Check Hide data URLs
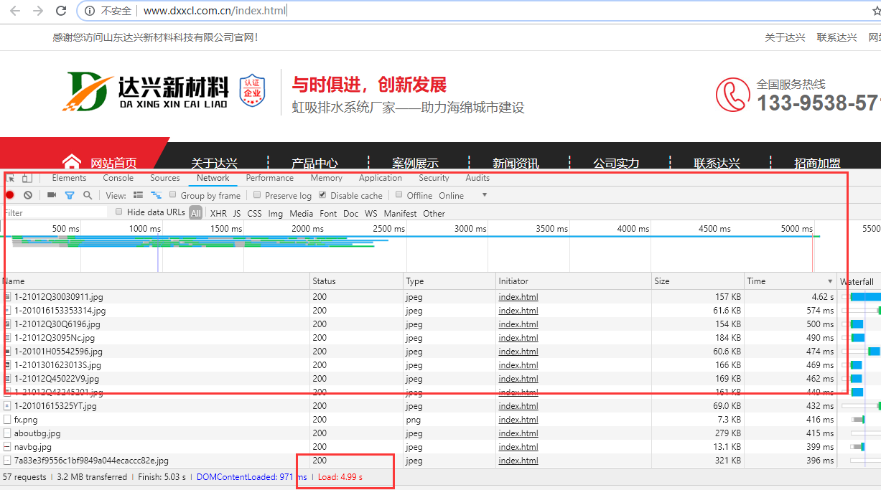This screenshot has height=490, width=881. (x=119, y=212)
